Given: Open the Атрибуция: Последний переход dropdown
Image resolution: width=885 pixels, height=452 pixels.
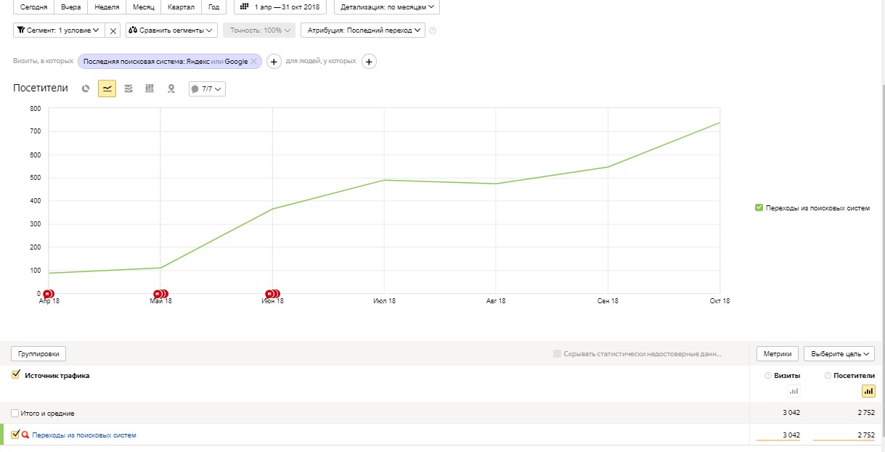Looking at the screenshot, I should 363,30.
